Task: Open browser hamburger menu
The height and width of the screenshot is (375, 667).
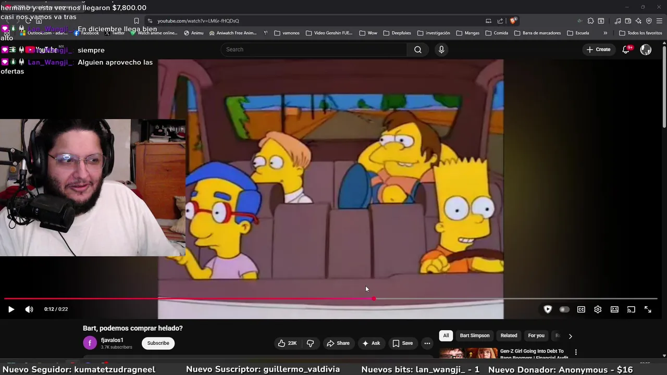Action: (659, 21)
